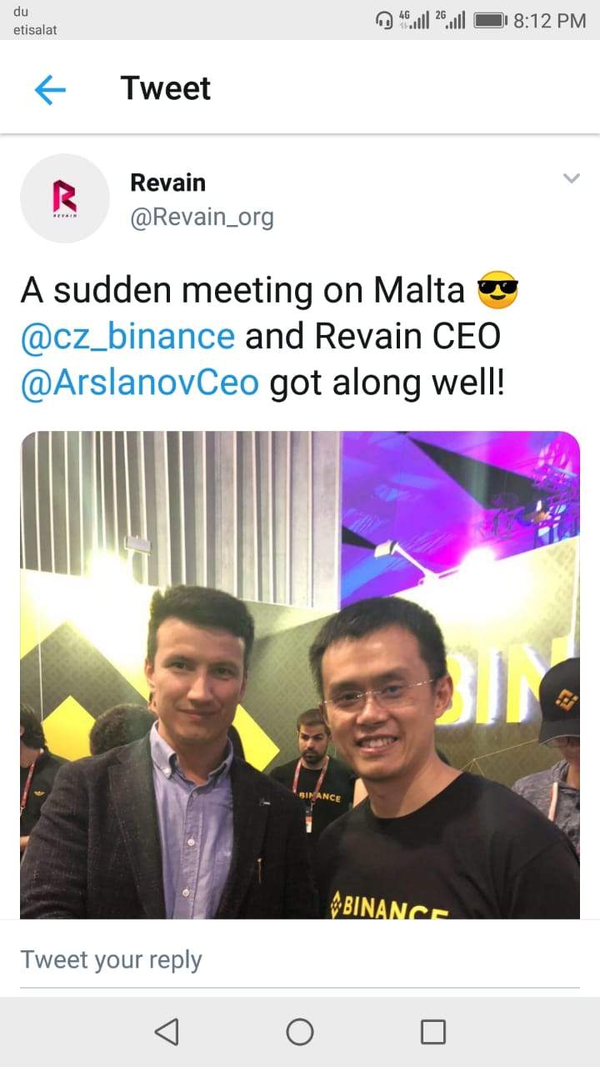This screenshot has width=600, height=1067.
Task: Tap the sunglasses emoji in tweet
Action: [497, 291]
